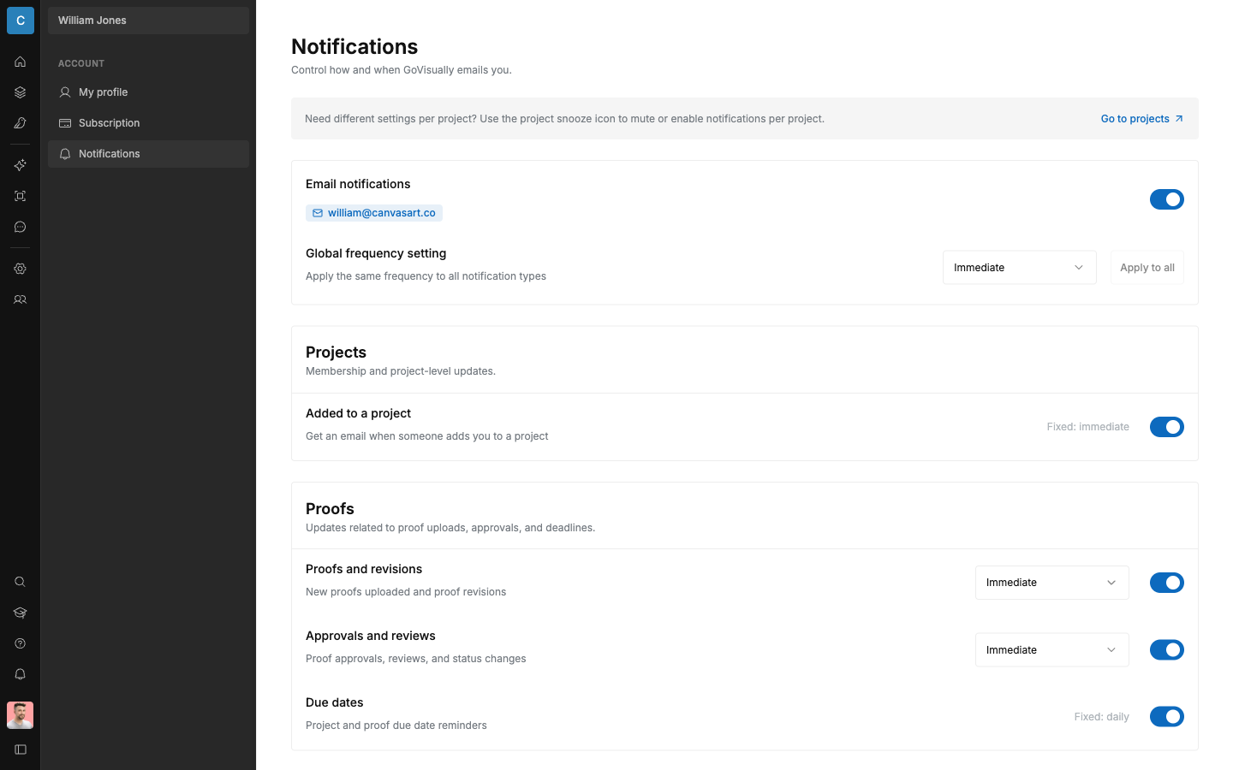Open the workspace switcher with letter C
Screen dimensions: 1233x770
[x=21, y=21]
